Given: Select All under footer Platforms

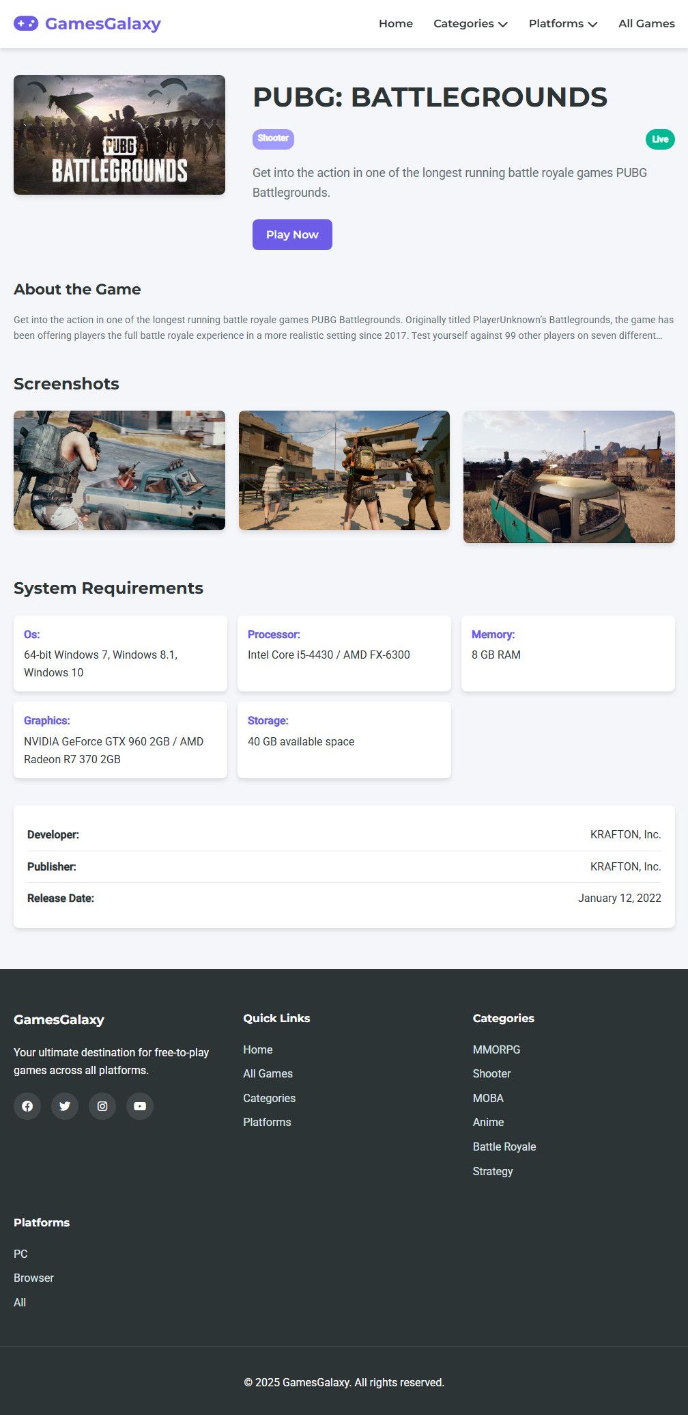Looking at the screenshot, I should [20, 1302].
